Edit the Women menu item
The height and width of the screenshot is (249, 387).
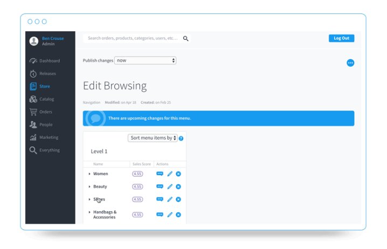(170, 174)
